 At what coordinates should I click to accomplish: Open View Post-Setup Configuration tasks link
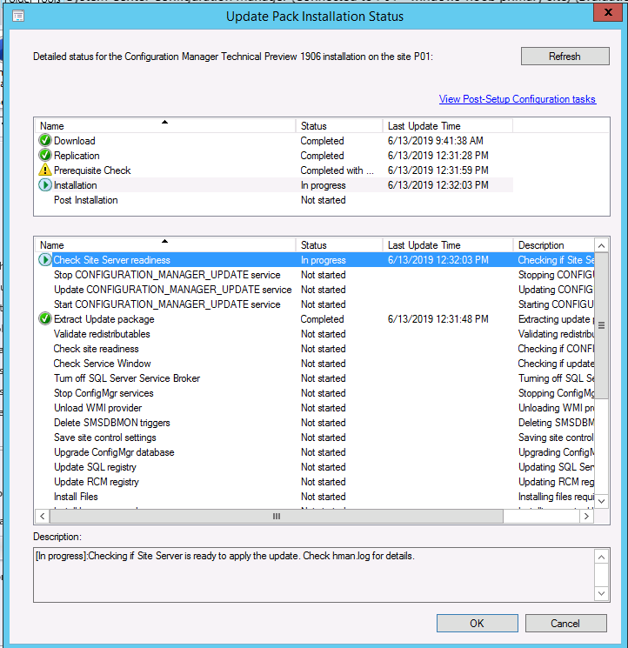click(x=518, y=99)
